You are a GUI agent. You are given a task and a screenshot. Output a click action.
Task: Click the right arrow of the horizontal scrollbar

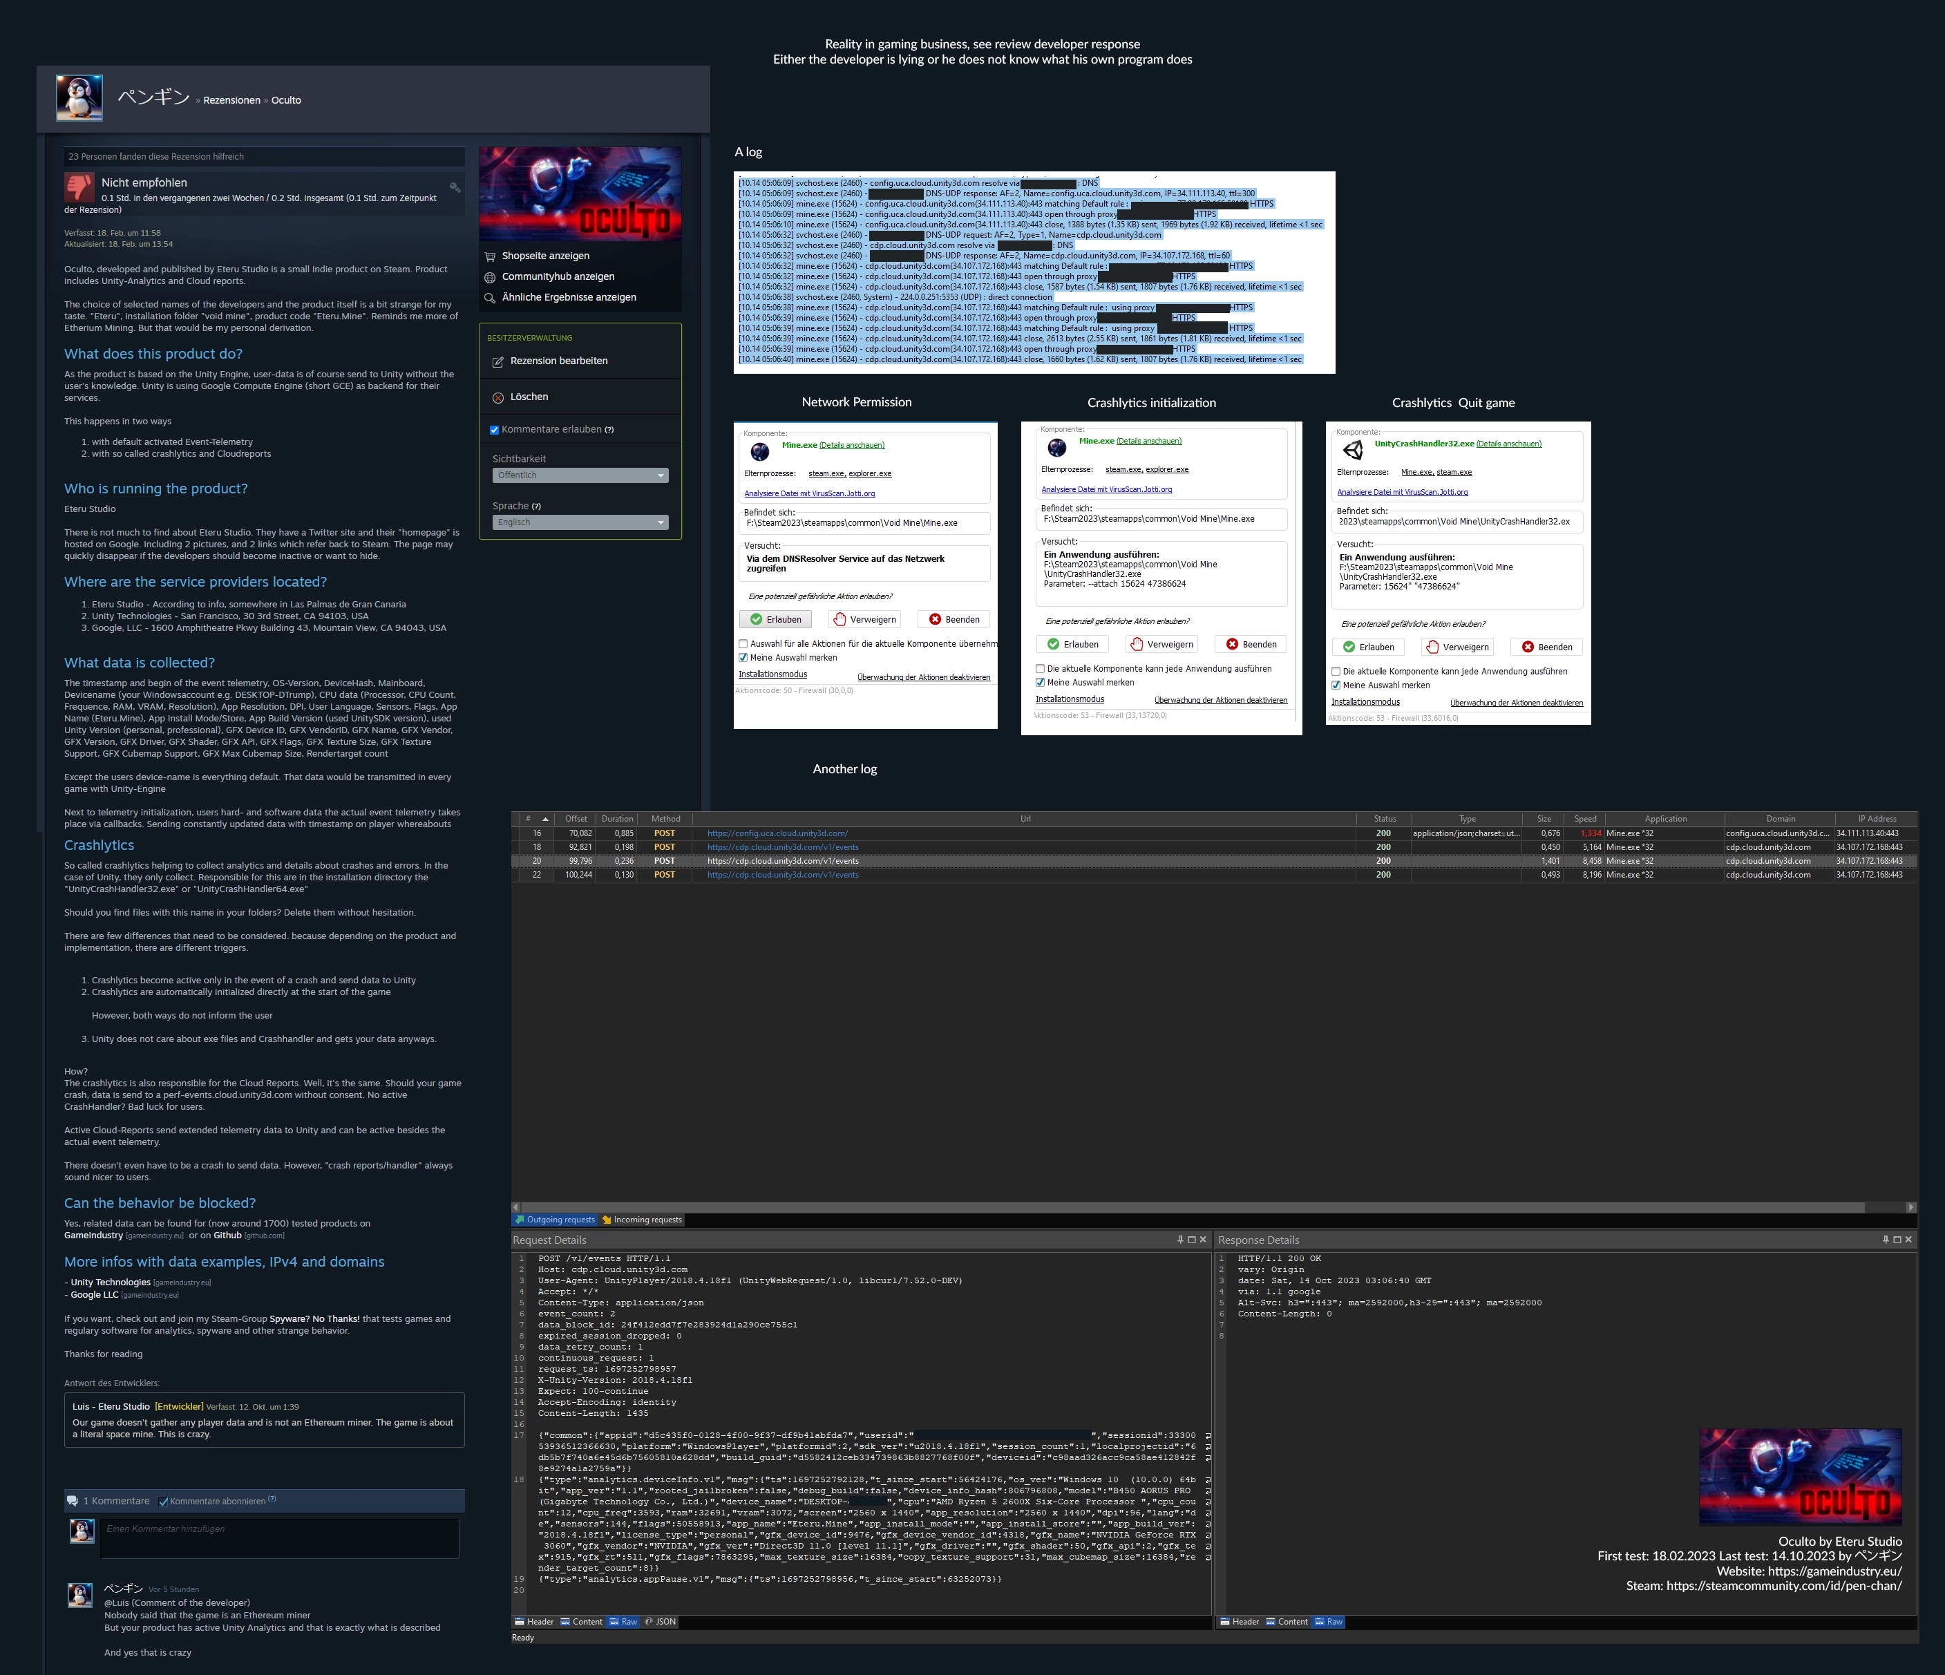pos(1911,1207)
